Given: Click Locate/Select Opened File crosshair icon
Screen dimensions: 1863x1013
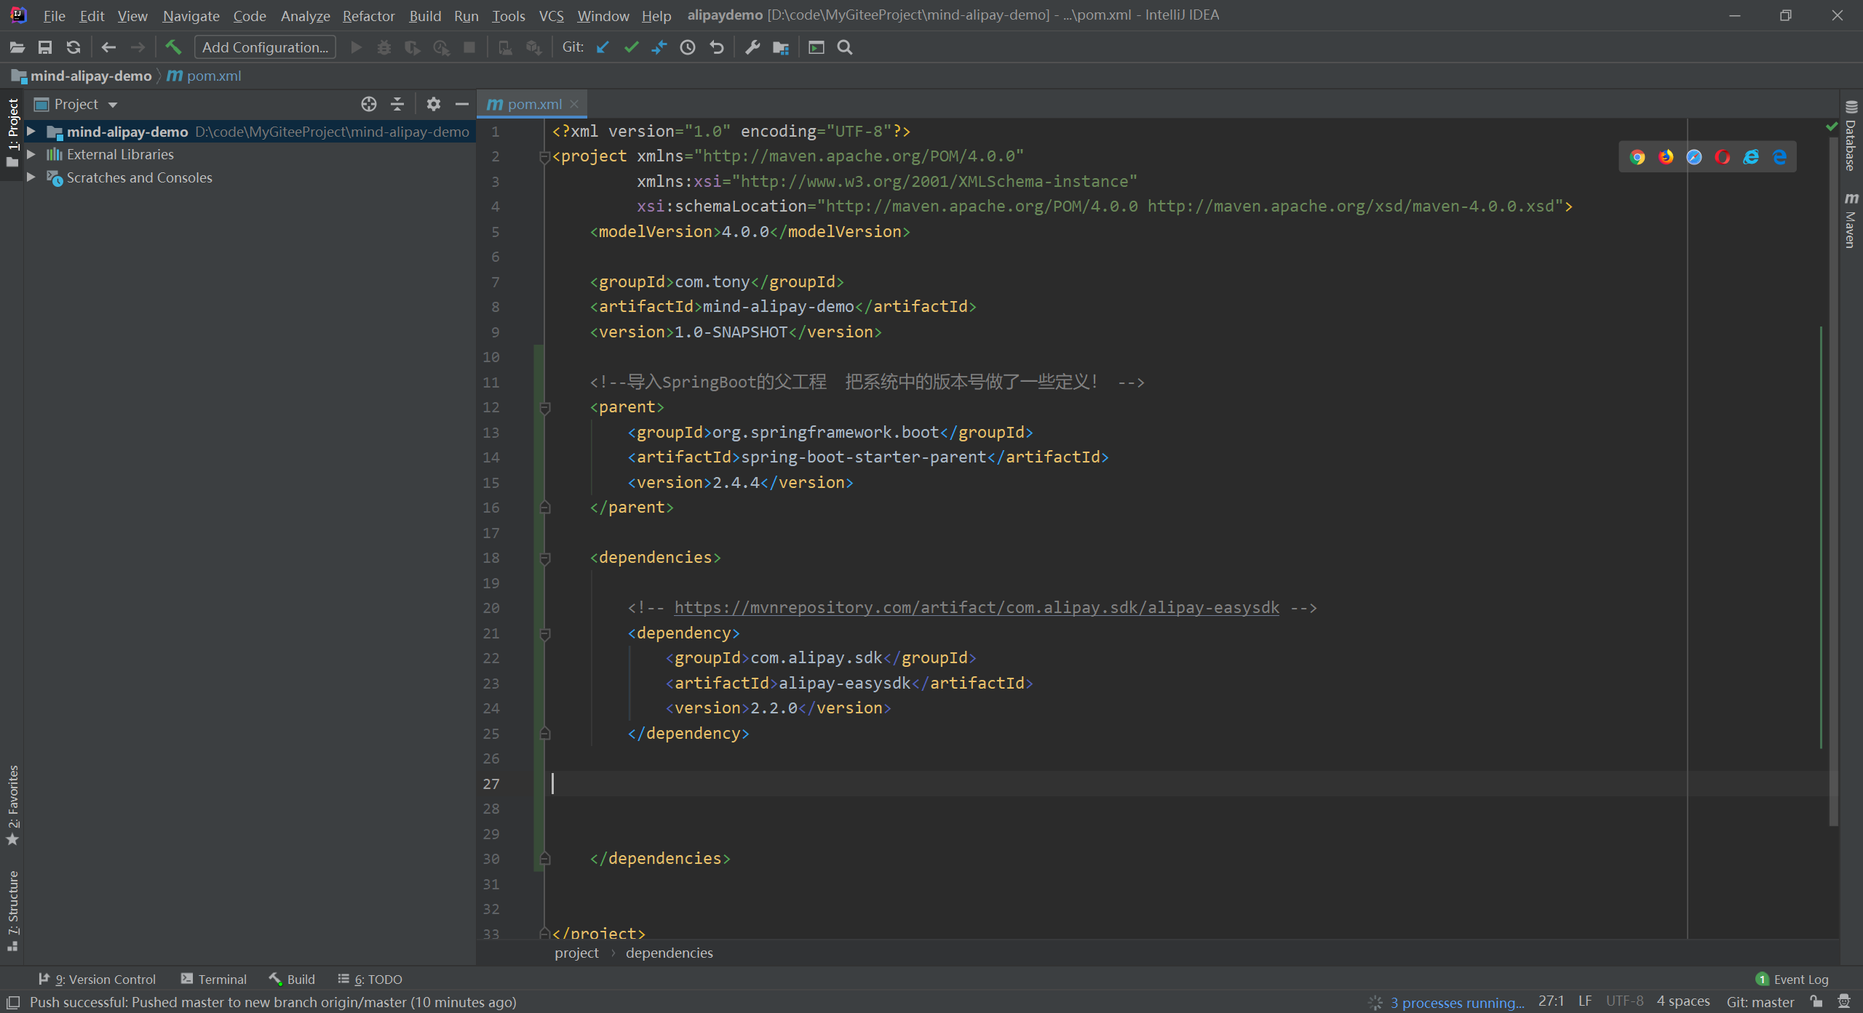Looking at the screenshot, I should point(369,104).
